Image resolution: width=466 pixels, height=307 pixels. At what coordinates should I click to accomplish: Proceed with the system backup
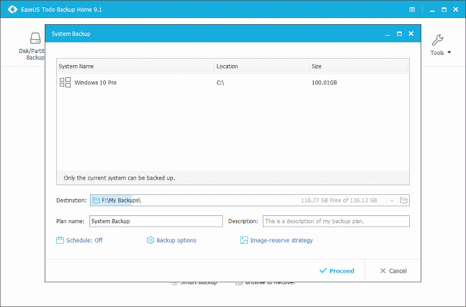coord(337,271)
